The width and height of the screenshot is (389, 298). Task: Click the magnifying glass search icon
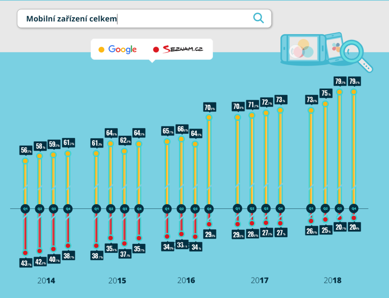click(258, 18)
